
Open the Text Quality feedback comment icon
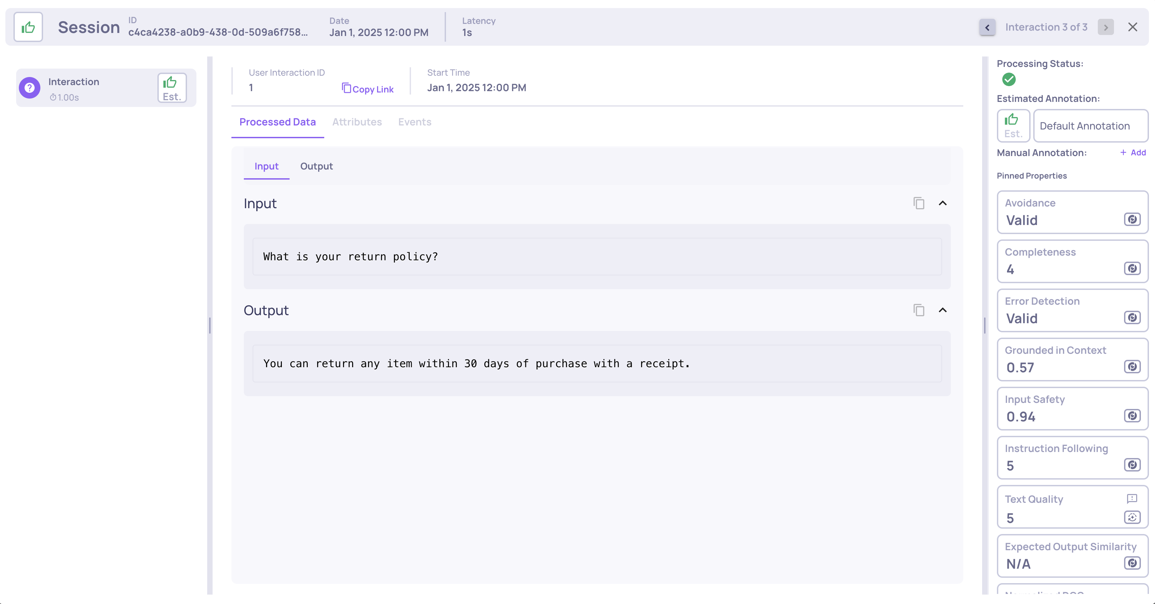pyautogui.click(x=1132, y=499)
